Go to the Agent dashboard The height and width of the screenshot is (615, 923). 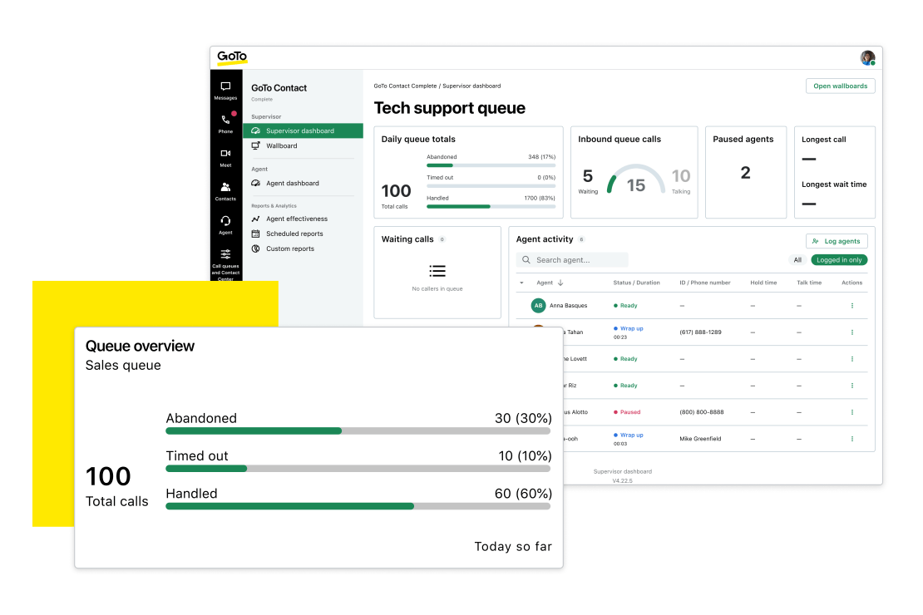[x=294, y=183]
